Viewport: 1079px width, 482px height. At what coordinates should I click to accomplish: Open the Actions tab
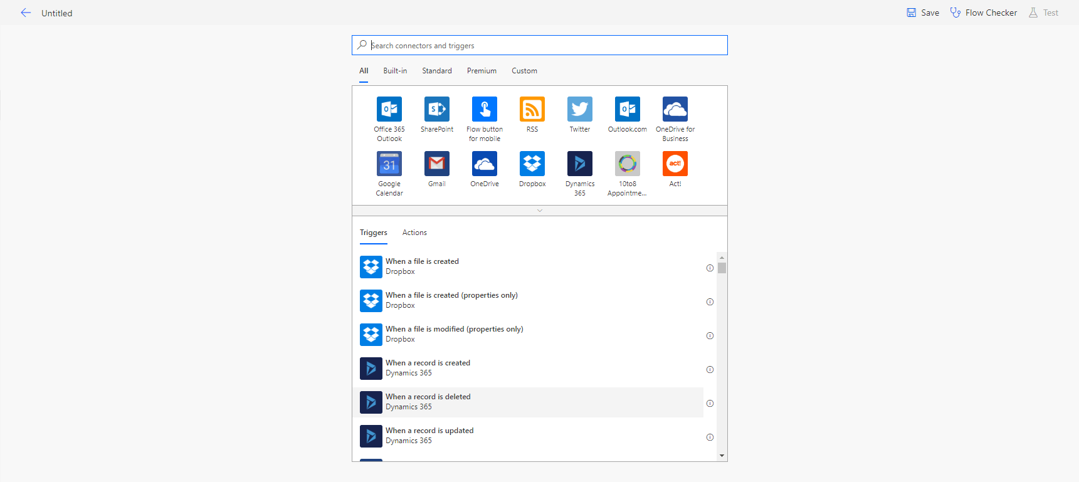(414, 233)
